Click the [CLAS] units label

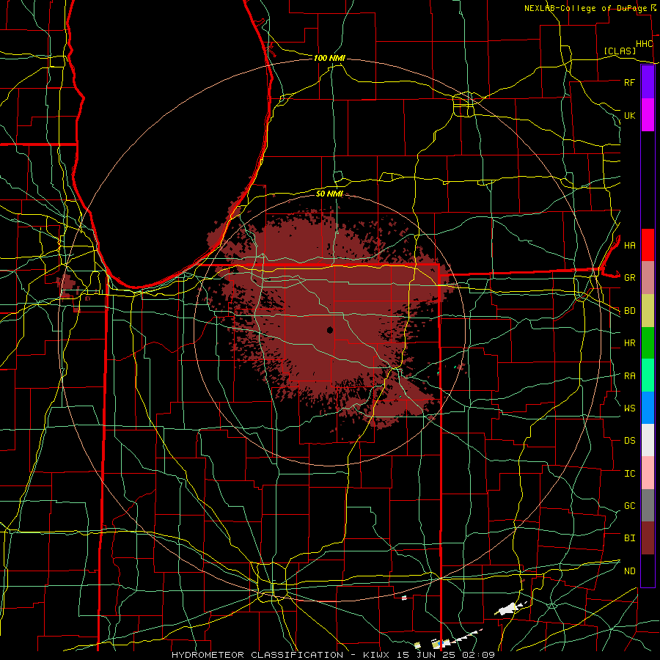[620, 51]
